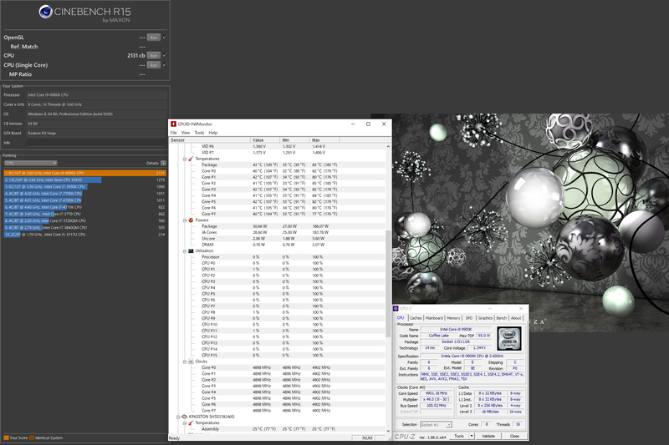Image resolution: width=669 pixels, height=445 pixels.
Task: Click the Powers lightning icon in HWMonitor
Action: pyautogui.click(x=191, y=220)
